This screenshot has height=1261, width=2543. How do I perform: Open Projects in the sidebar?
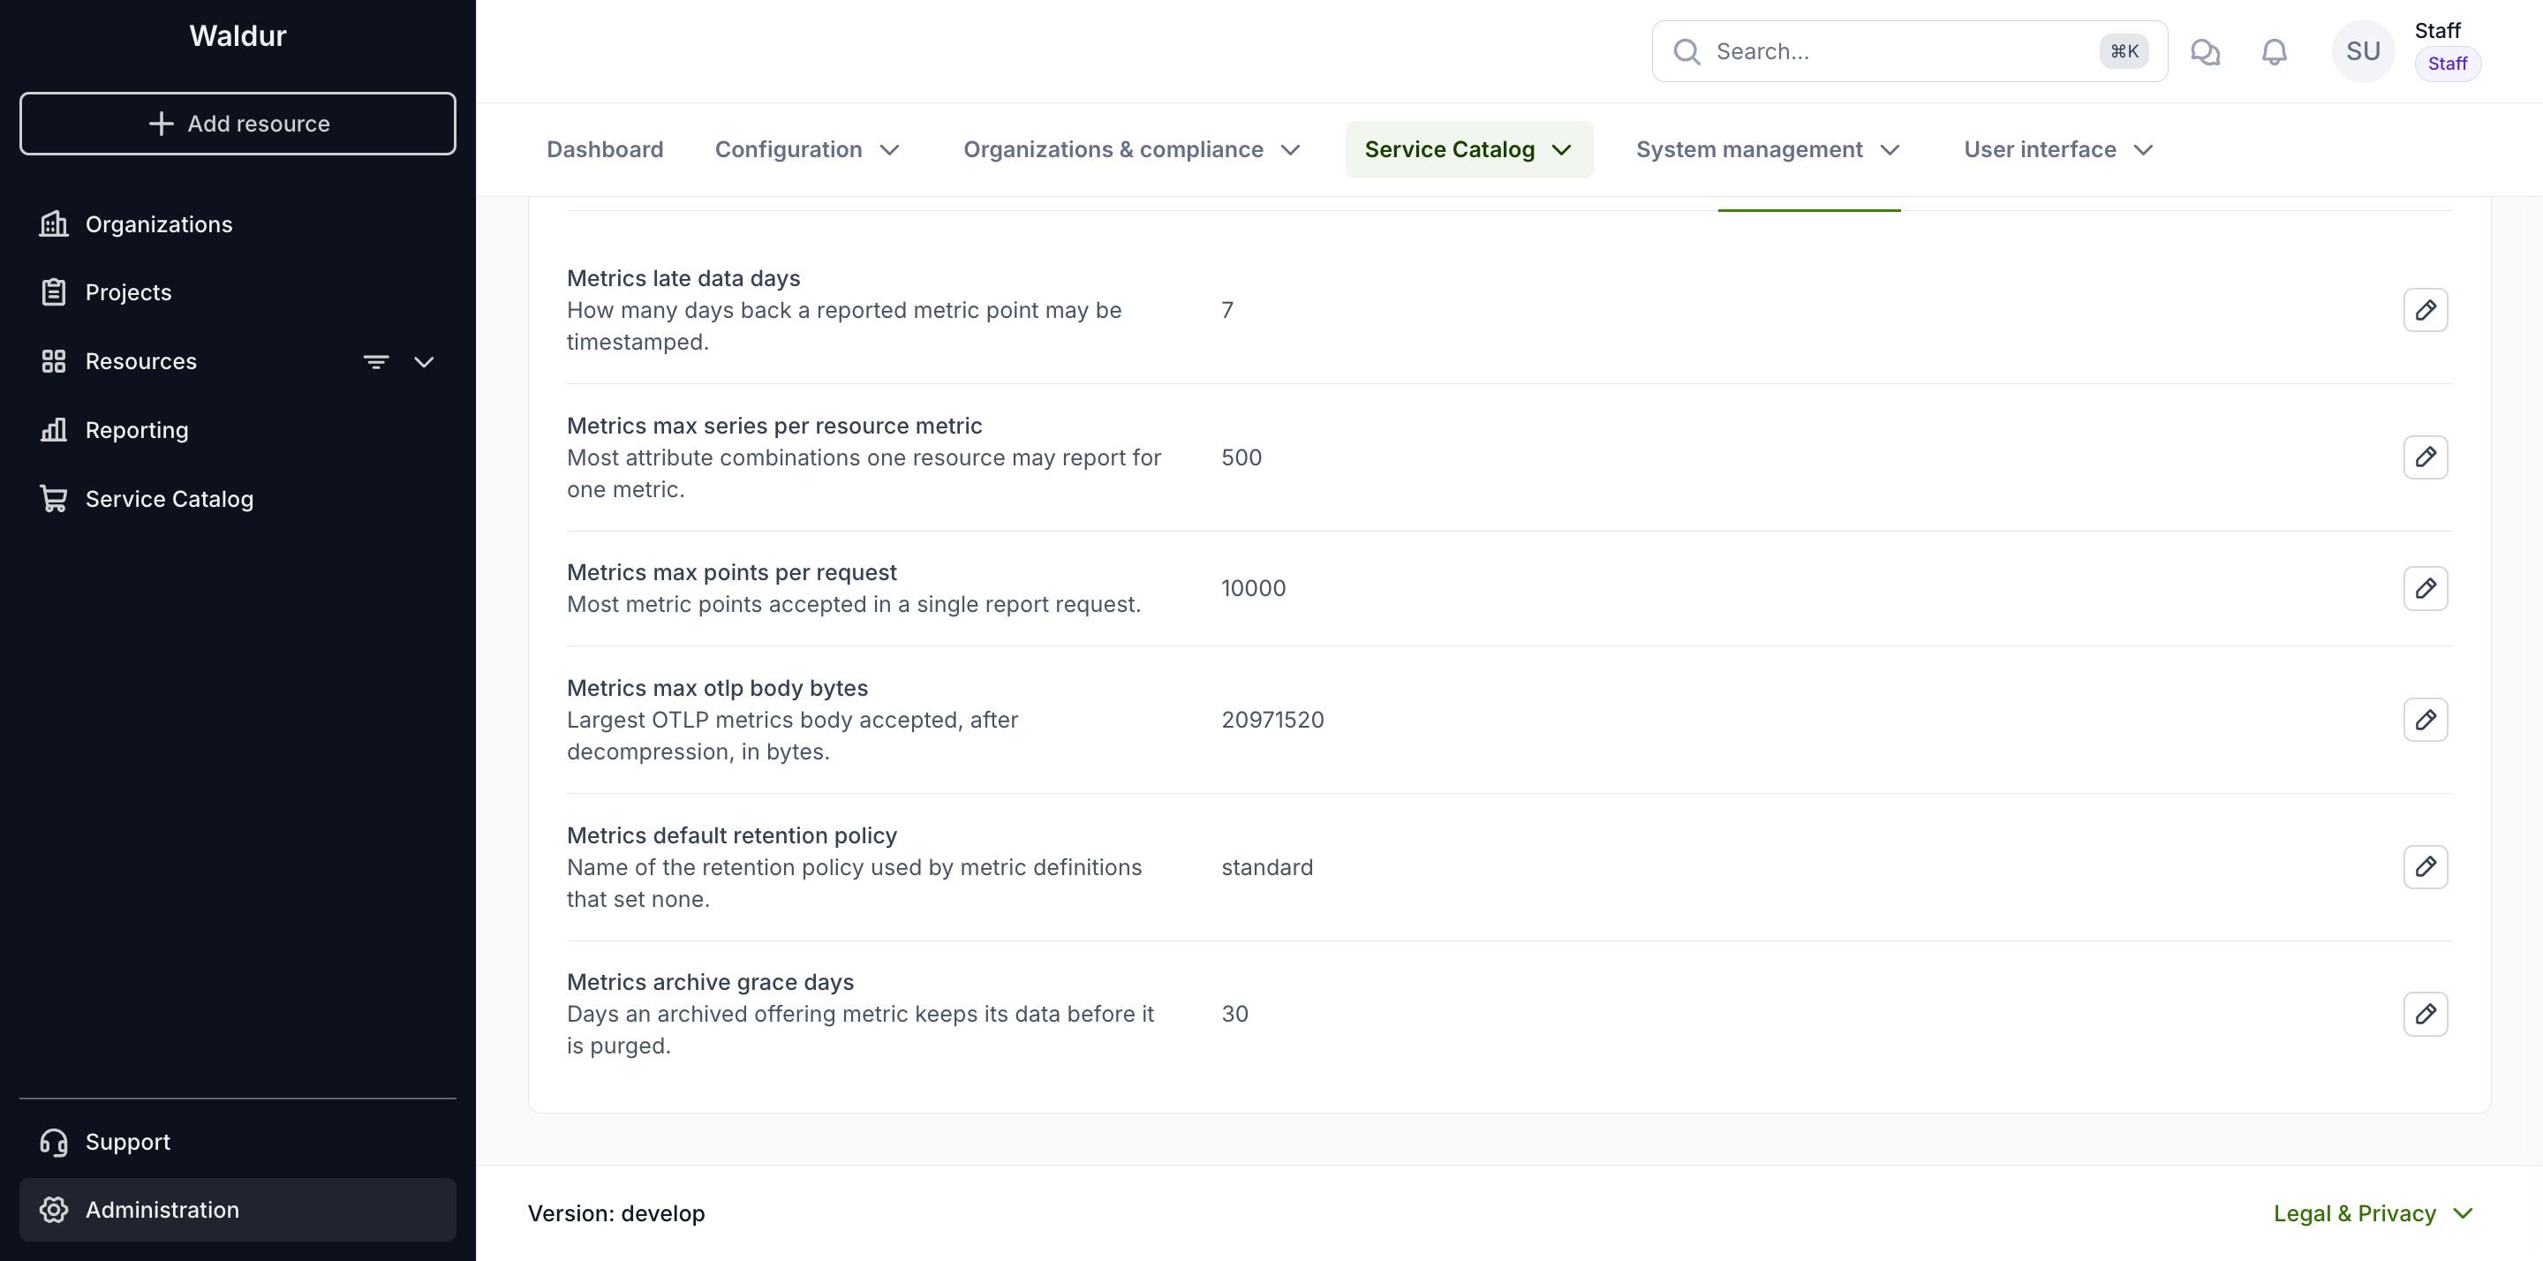(x=237, y=292)
